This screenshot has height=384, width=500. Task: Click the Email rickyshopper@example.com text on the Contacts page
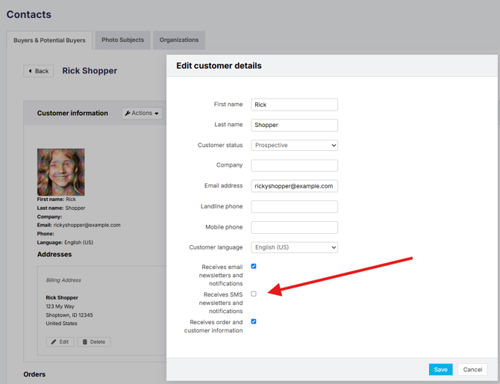pyautogui.click(x=79, y=225)
